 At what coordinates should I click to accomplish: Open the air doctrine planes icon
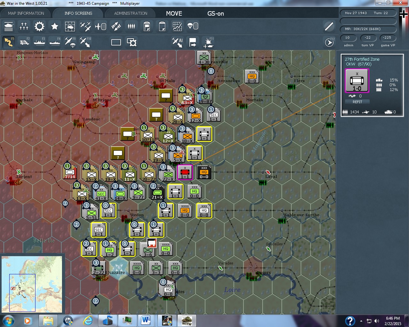pos(85,26)
